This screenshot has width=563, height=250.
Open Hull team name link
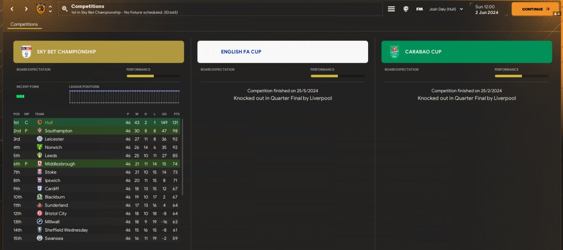[x=49, y=123]
